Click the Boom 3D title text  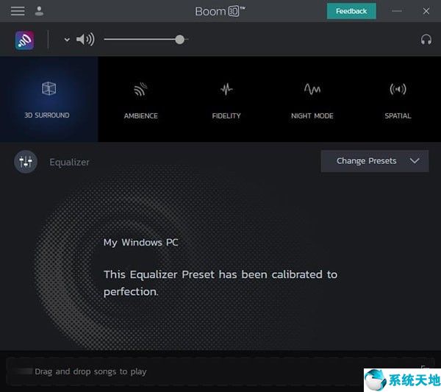[220, 11]
